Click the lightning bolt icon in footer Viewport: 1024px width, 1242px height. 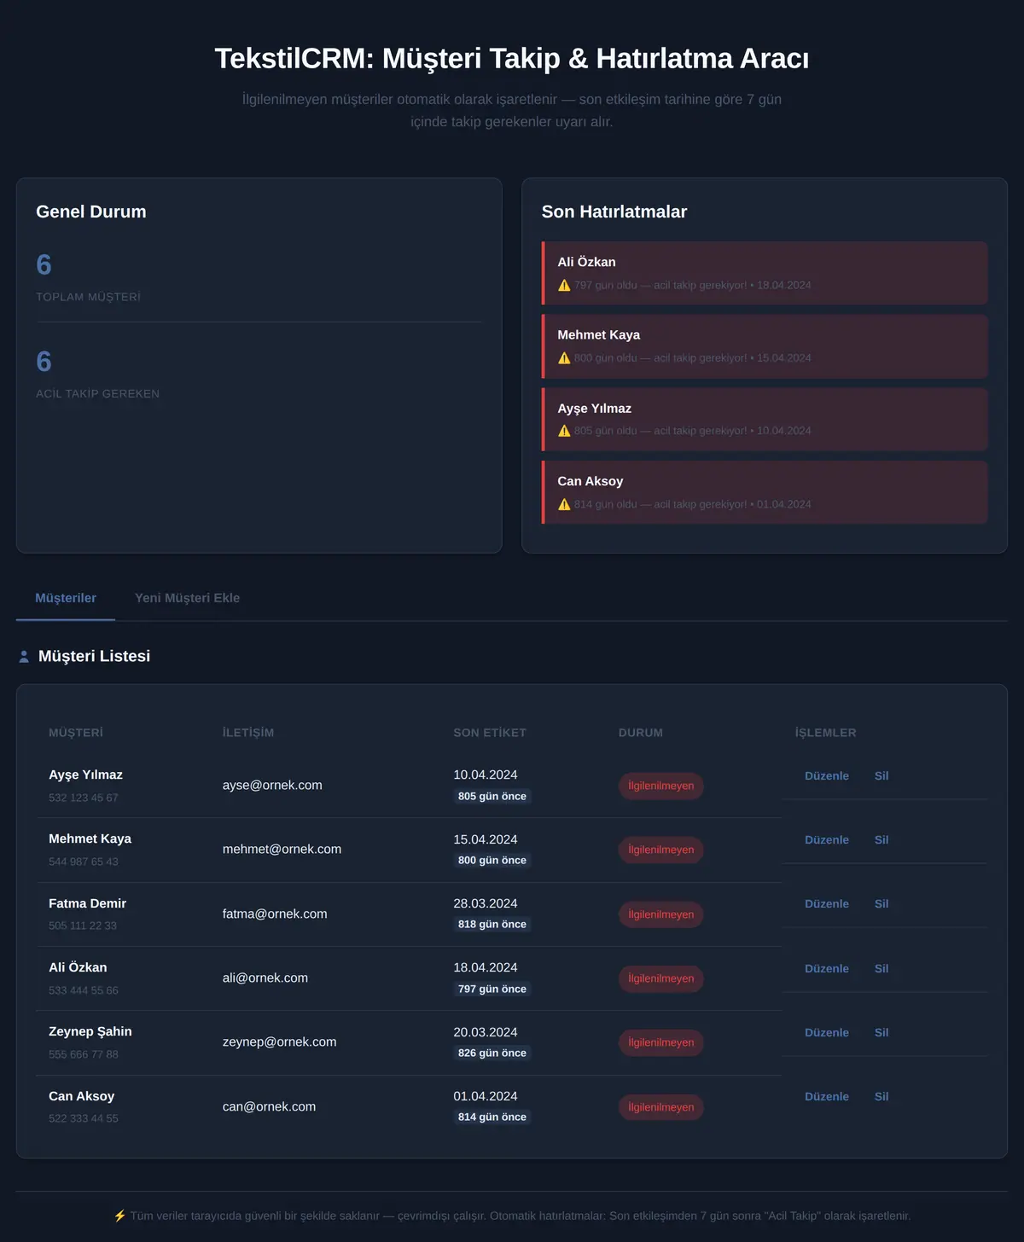(x=120, y=1216)
